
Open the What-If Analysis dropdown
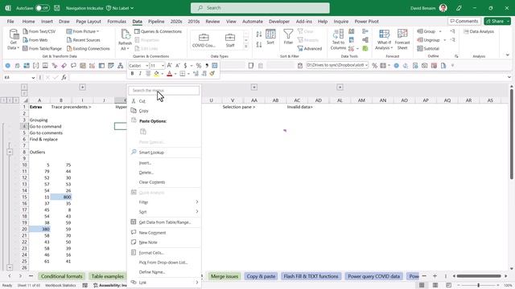coord(384,39)
